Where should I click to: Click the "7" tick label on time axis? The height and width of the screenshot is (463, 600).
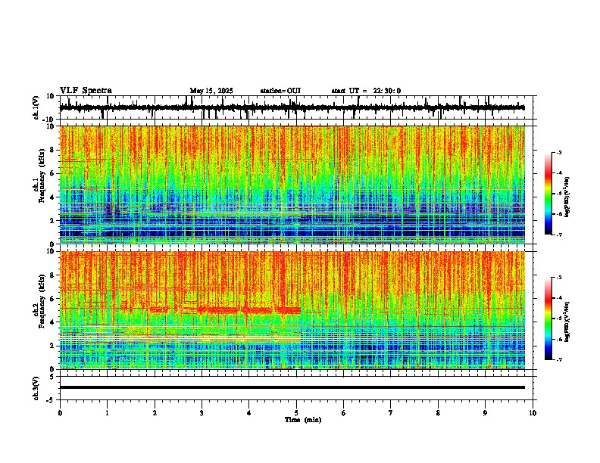point(391,413)
